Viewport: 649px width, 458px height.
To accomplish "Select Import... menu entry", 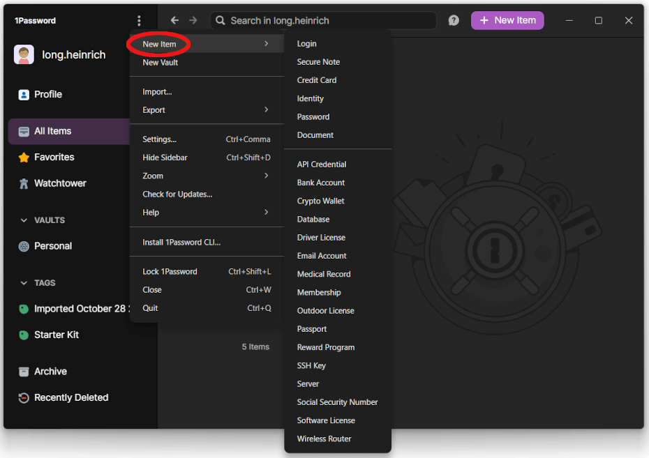I will point(207,92).
